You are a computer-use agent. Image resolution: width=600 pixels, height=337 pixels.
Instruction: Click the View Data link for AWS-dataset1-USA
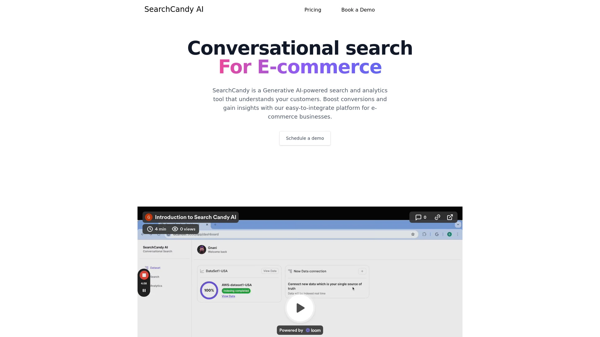(x=229, y=296)
